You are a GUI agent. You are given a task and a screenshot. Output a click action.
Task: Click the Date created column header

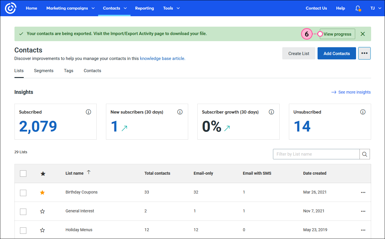[315, 173]
